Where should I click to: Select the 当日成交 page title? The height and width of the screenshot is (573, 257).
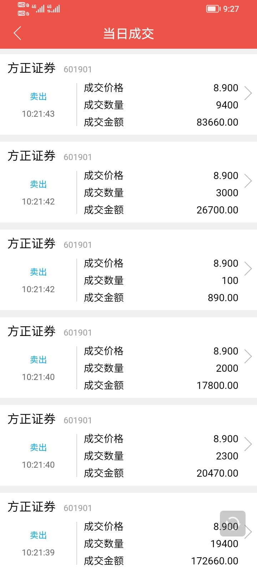click(x=128, y=34)
